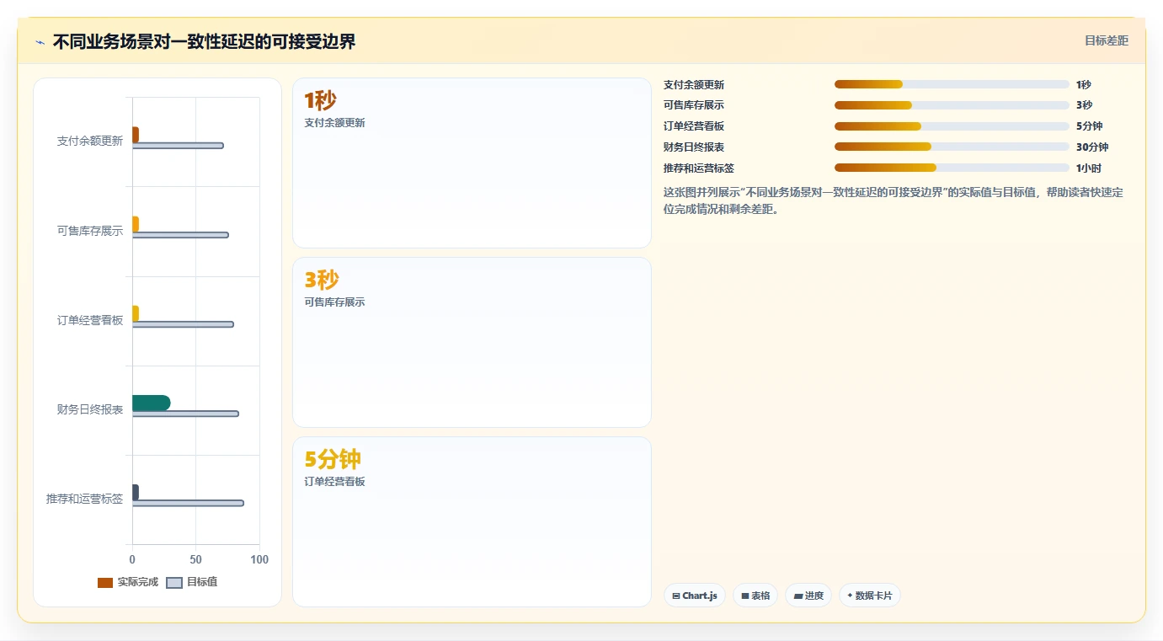Screen dimensions: 1163x641
Task: Select the 3秒 data card
Action: click(472, 343)
